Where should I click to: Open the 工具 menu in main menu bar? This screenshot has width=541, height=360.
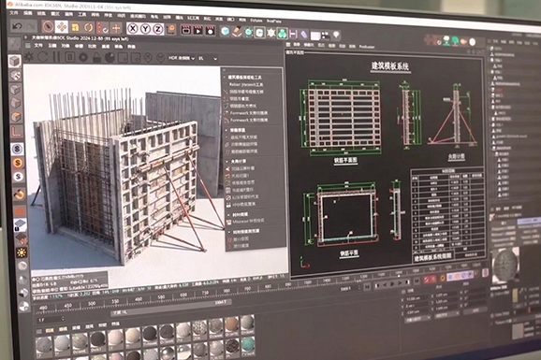click(81, 14)
